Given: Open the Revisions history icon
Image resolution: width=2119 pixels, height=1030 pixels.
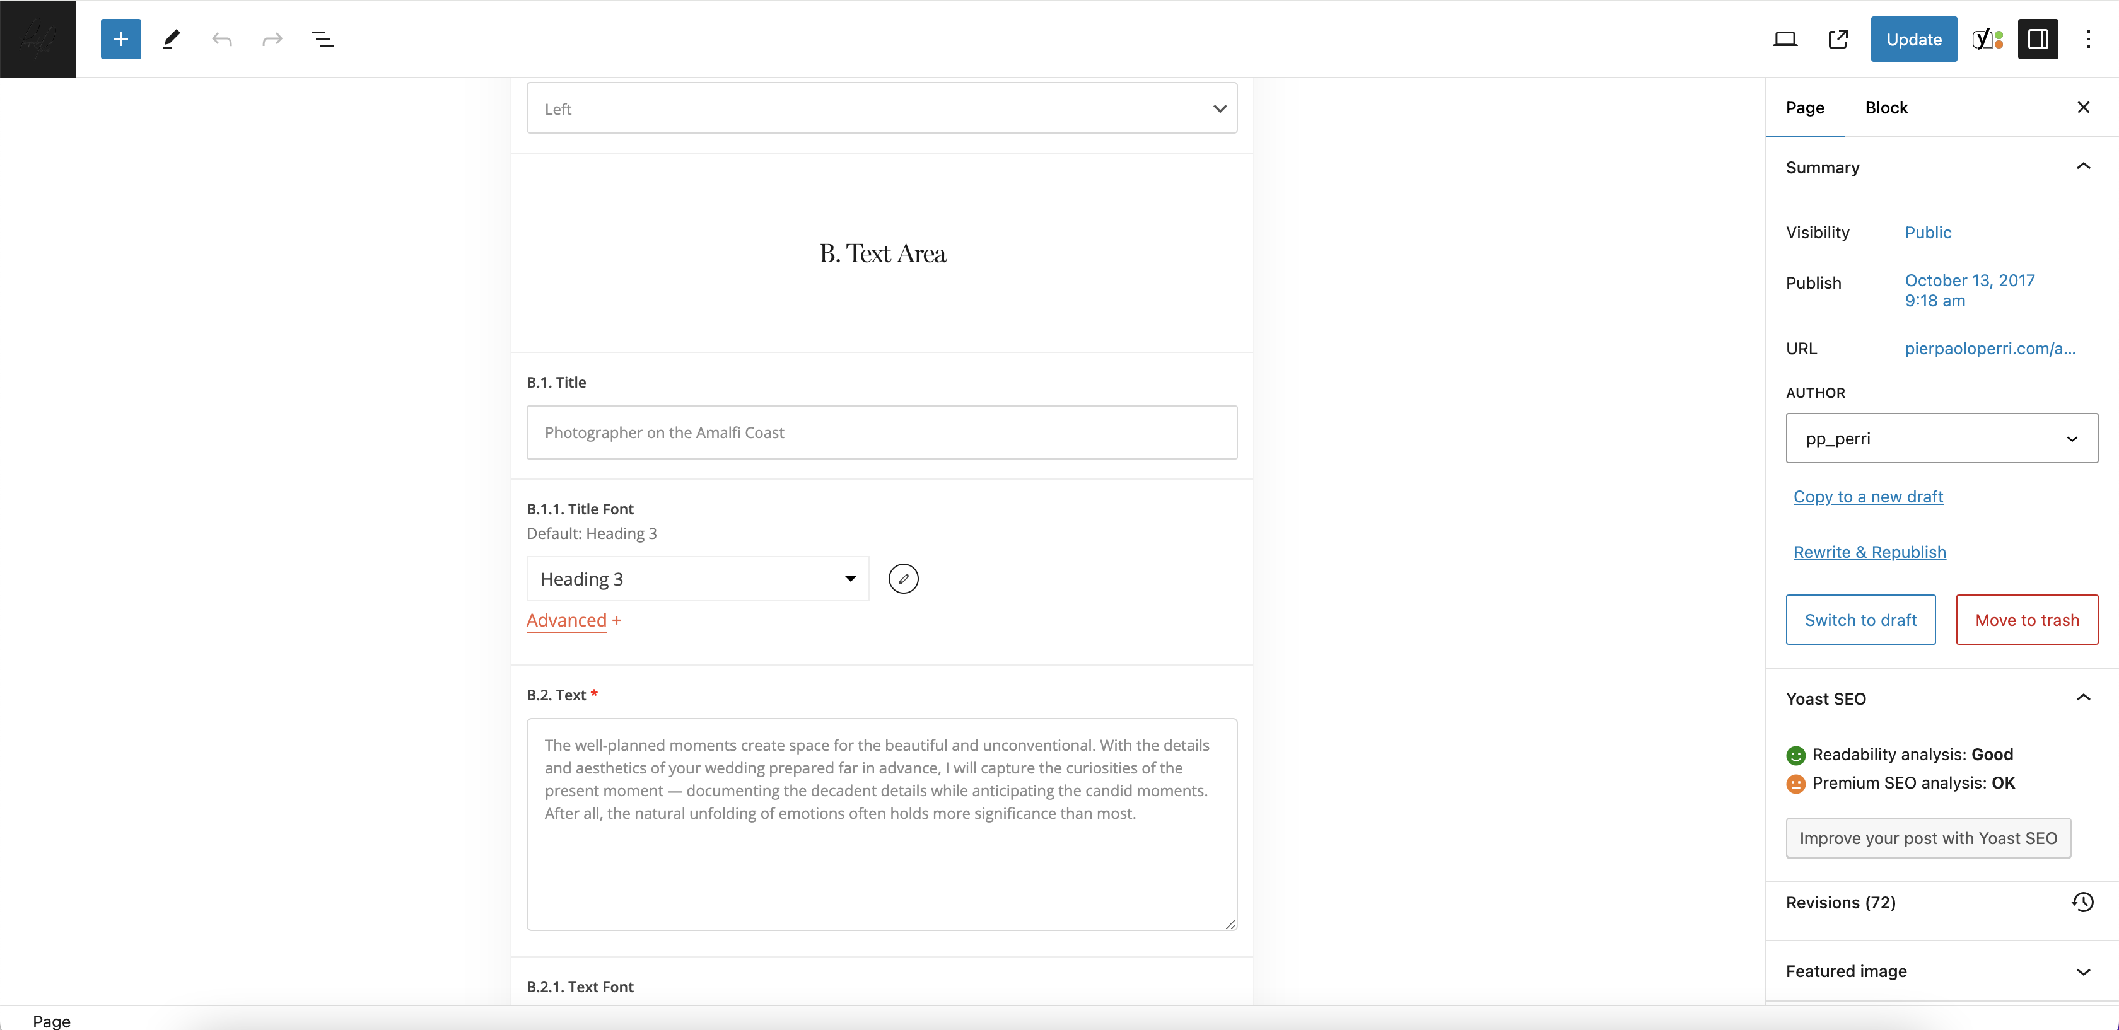Looking at the screenshot, I should (x=2083, y=903).
